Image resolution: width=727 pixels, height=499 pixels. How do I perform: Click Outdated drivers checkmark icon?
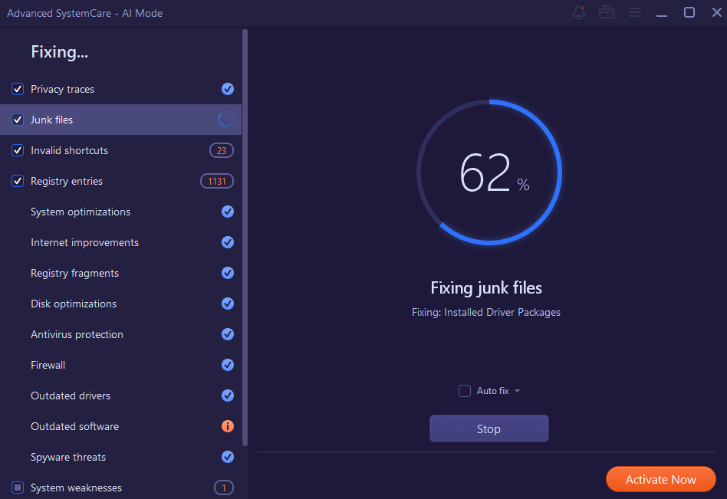[x=227, y=396]
